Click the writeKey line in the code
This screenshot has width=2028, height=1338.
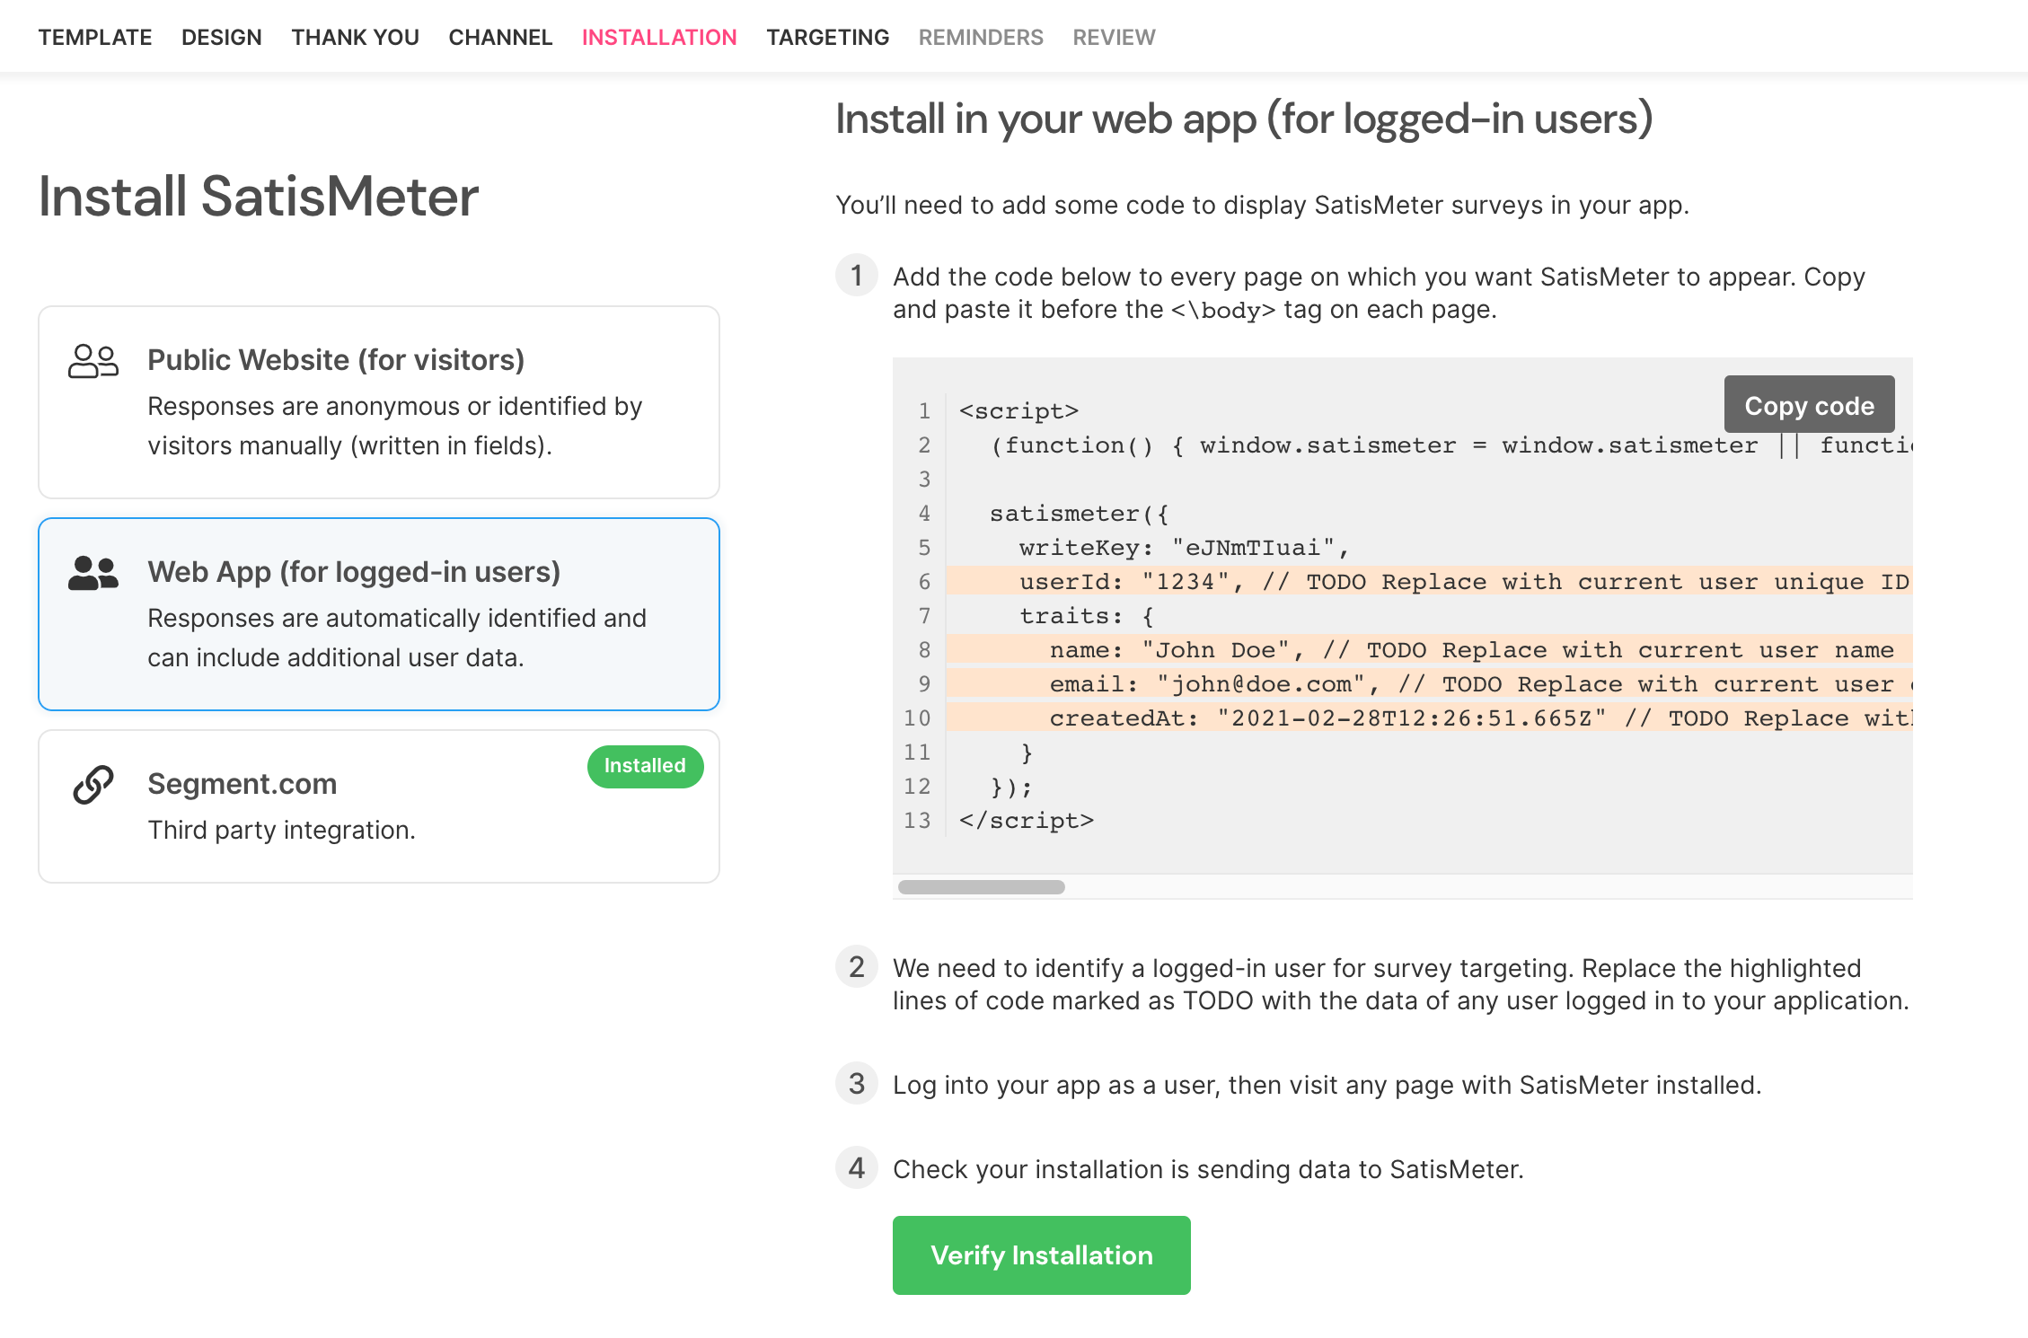click(1184, 548)
